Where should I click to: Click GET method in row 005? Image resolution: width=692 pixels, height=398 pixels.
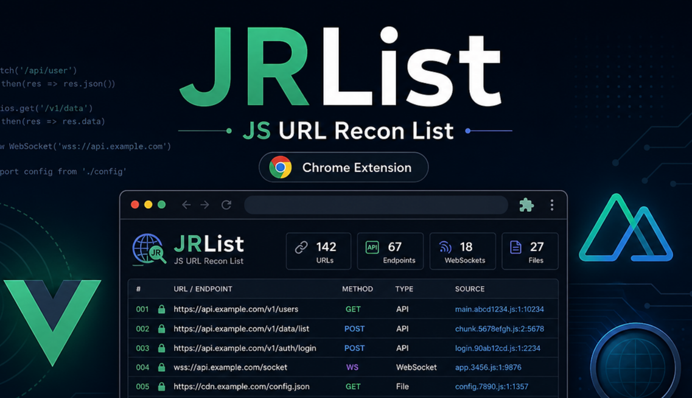[x=353, y=386]
